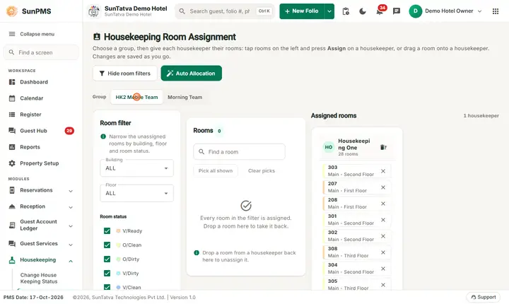The image size is (509, 304).
Task: Open the Floor dropdown
Action: [x=136, y=193]
